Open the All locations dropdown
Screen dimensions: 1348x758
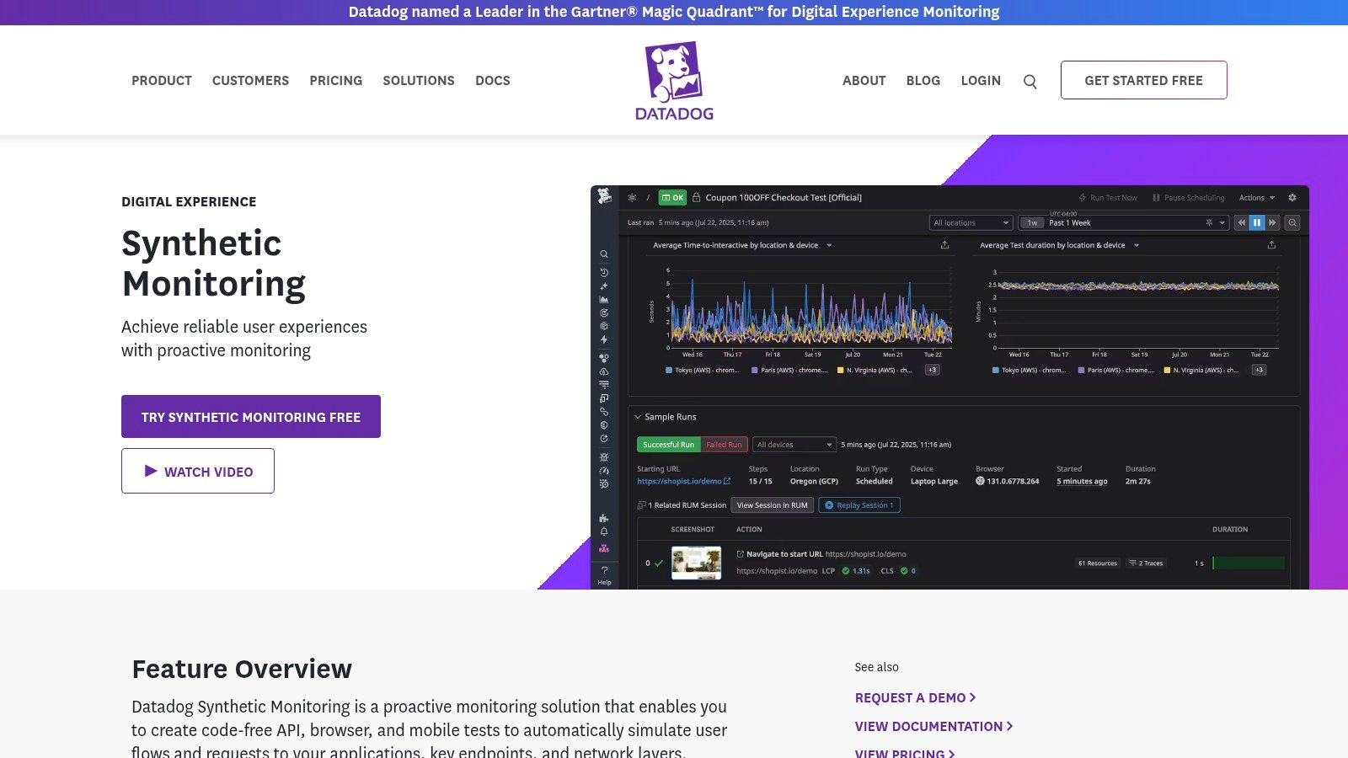tap(971, 222)
